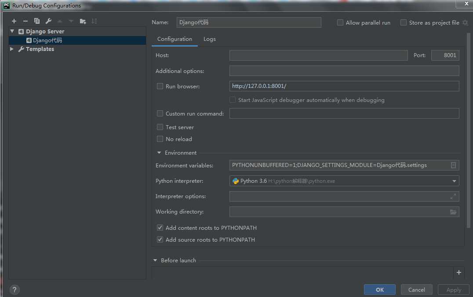The width and height of the screenshot is (473, 297).
Task: Click into the Port input field
Action: (x=445, y=55)
